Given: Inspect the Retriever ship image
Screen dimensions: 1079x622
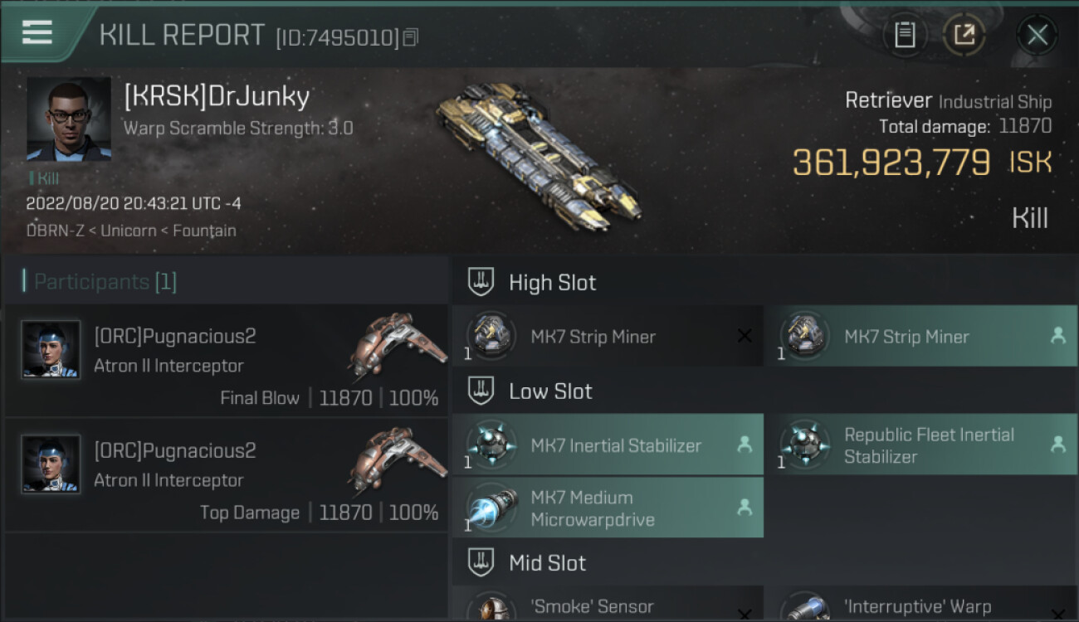Looking at the screenshot, I should [x=538, y=153].
